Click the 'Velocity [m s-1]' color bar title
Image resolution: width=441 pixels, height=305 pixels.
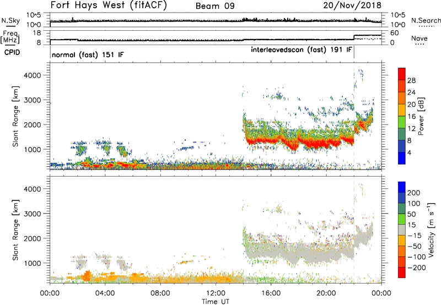tap(431, 230)
